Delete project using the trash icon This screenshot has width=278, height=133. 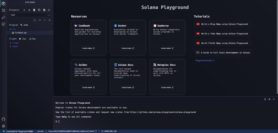pos(34,10)
